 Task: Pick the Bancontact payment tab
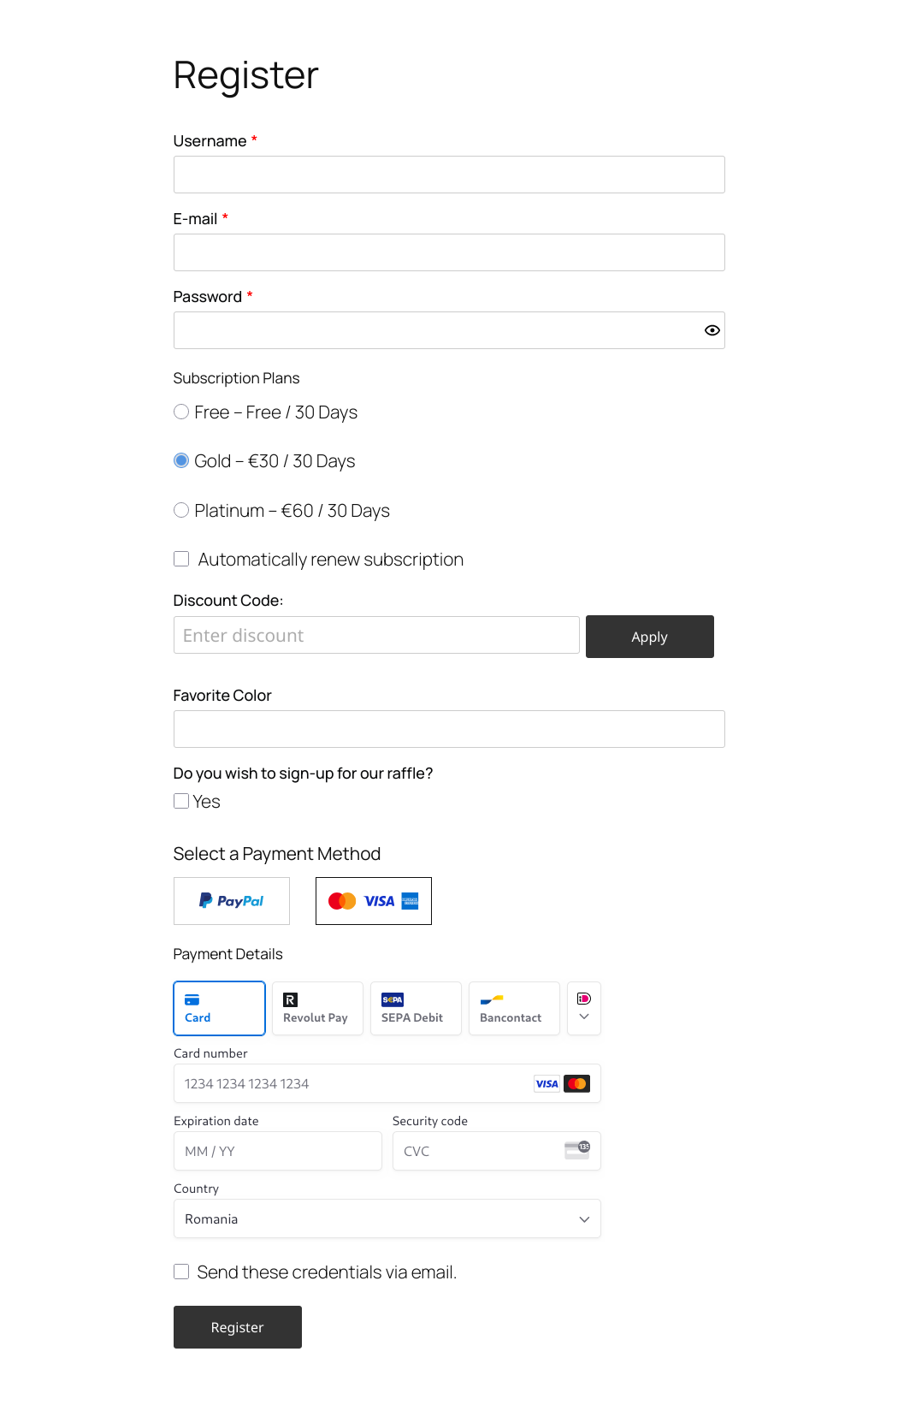[514, 1009]
